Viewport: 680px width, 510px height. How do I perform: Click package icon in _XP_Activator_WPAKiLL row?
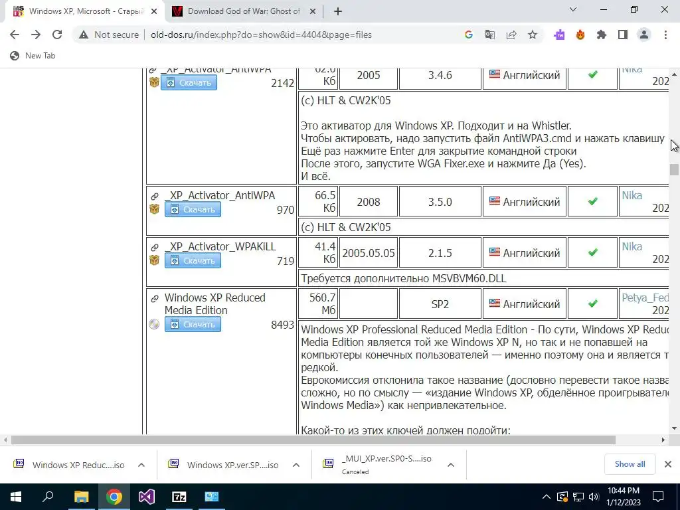[154, 260]
